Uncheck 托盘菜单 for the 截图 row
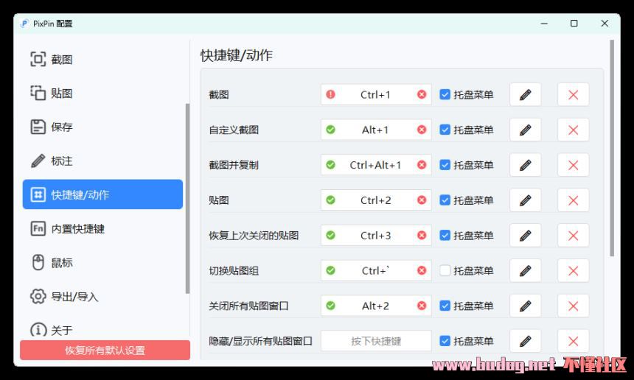The height and width of the screenshot is (380, 634). [x=445, y=94]
